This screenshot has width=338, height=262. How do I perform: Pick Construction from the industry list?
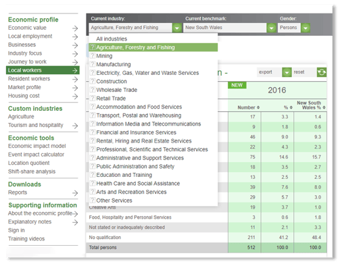(x=112, y=81)
